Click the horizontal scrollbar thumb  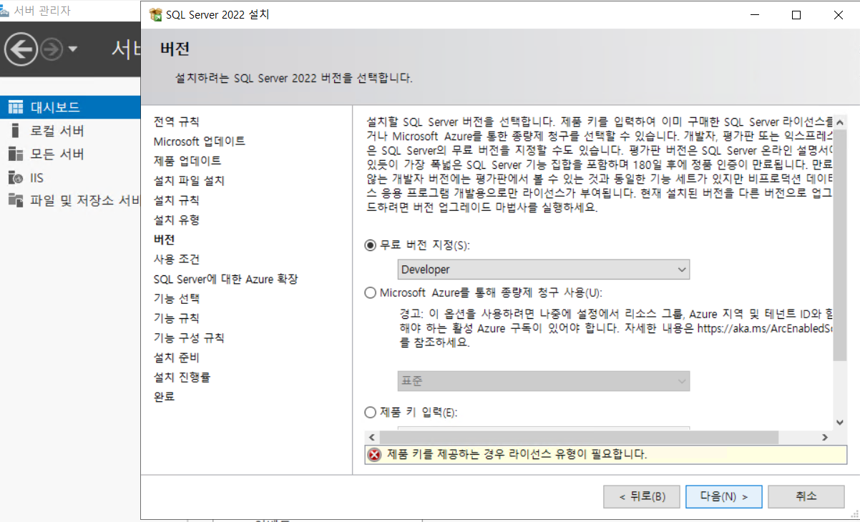click(x=579, y=437)
